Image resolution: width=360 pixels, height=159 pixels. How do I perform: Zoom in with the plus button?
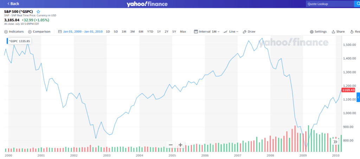point(180,145)
